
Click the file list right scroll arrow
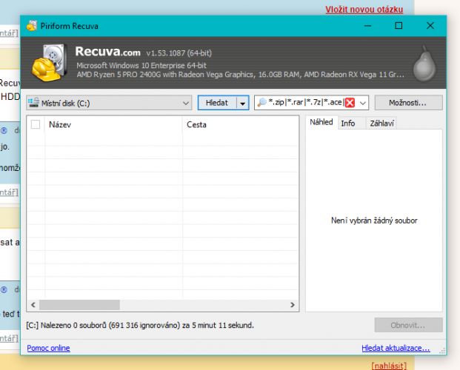tap(292, 305)
